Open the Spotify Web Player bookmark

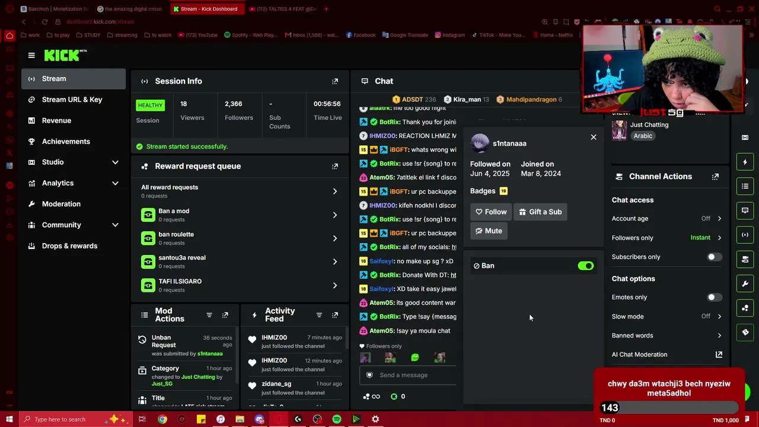pyautogui.click(x=250, y=35)
